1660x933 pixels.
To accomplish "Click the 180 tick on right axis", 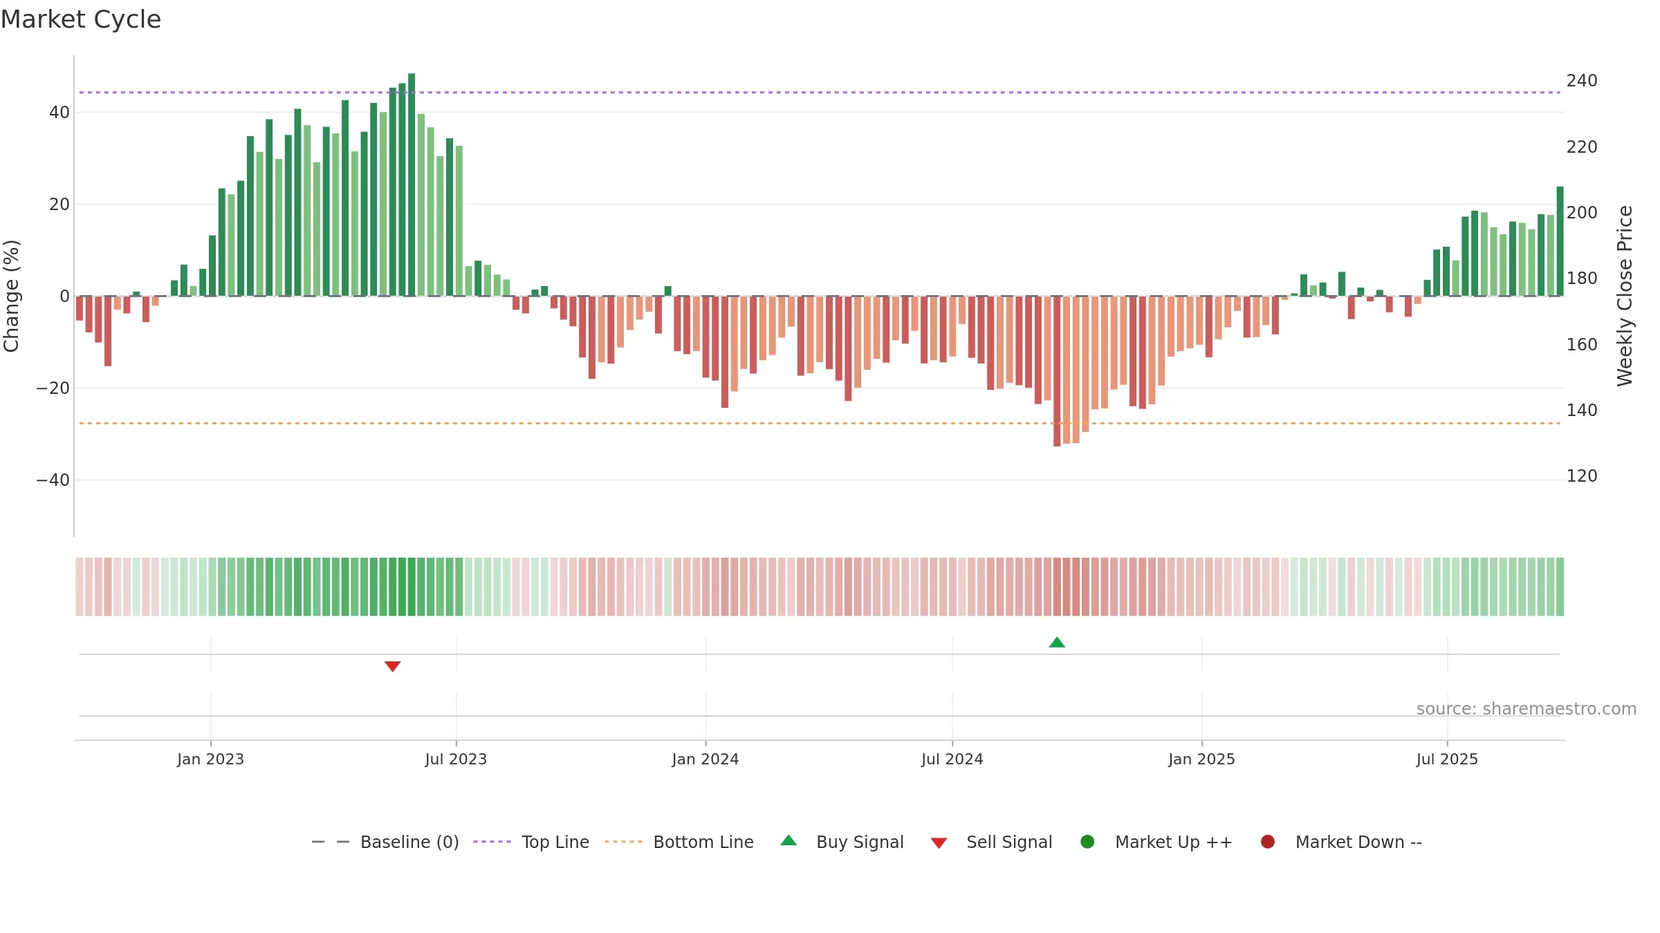I will click(x=1582, y=279).
